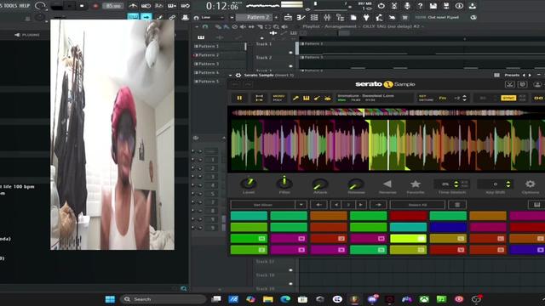Image resolution: width=545 pixels, height=306 pixels.
Task: Toggle SYNC in Serato Sample
Action: point(508,99)
